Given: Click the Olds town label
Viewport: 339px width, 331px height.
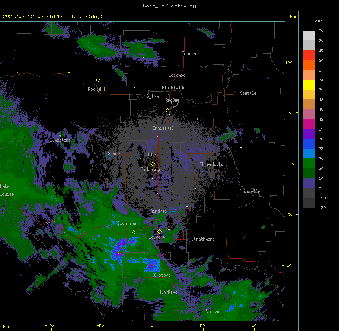Looking at the screenshot, I should coord(153,155).
